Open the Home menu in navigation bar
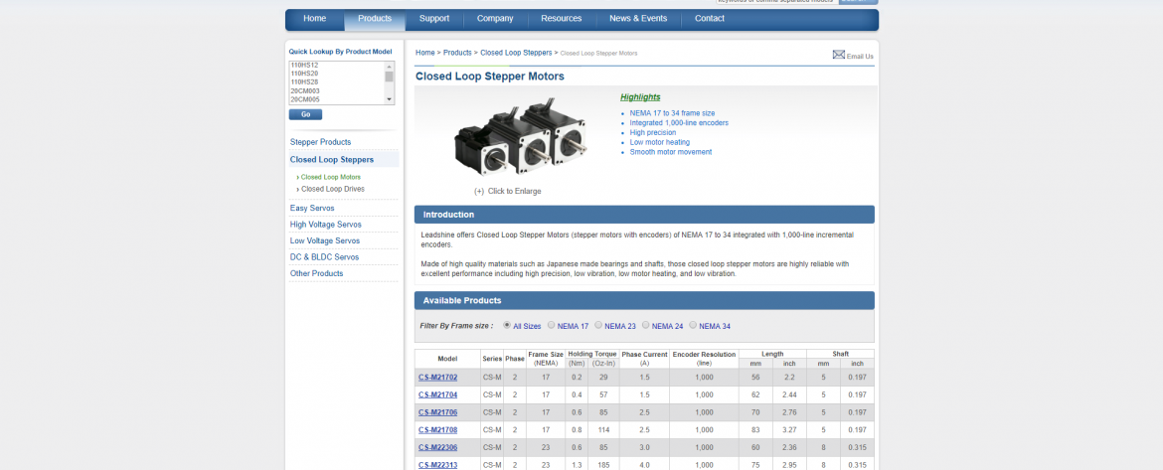Viewport: 1163px width, 470px height. 314,19
